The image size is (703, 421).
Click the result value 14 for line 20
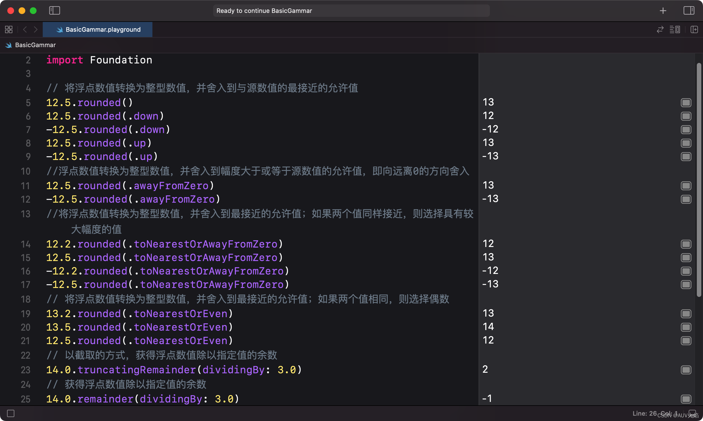(488, 327)
